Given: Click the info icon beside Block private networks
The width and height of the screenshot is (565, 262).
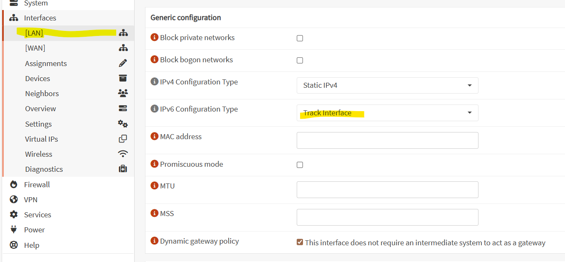Looking at the screenshot, I should [x=155, y=37].
